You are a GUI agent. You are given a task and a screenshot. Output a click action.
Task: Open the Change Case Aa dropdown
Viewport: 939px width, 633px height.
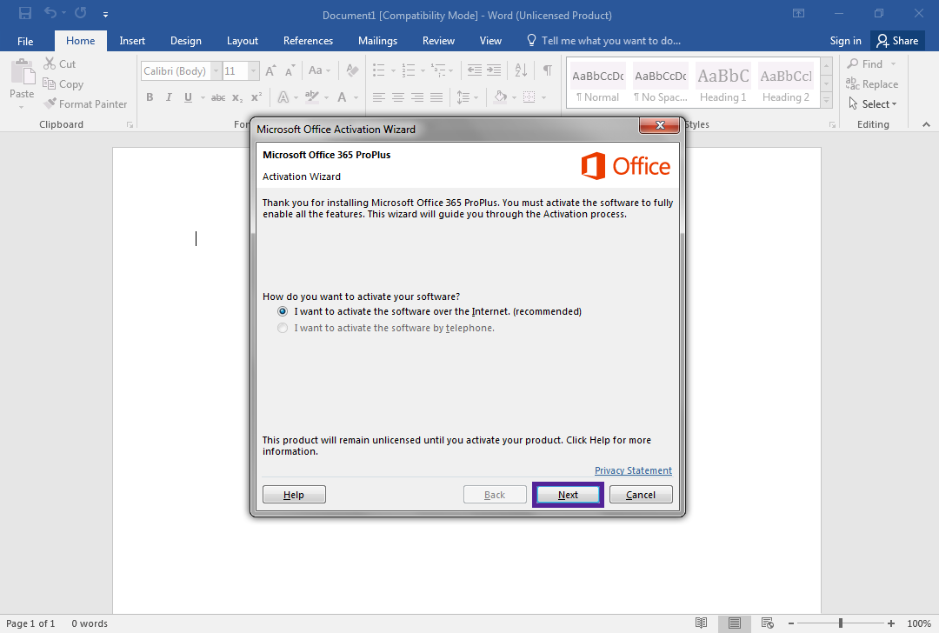coord(319,70)
